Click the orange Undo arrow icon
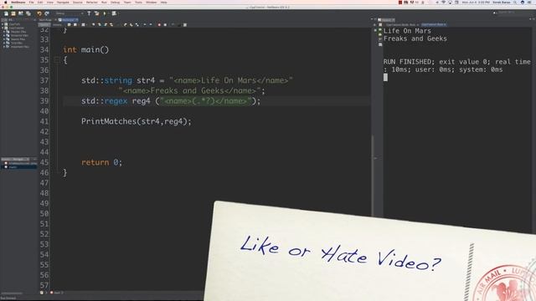The width and height of the screenshot is (536, 301). pyautogui.click(x=39, y=13)
